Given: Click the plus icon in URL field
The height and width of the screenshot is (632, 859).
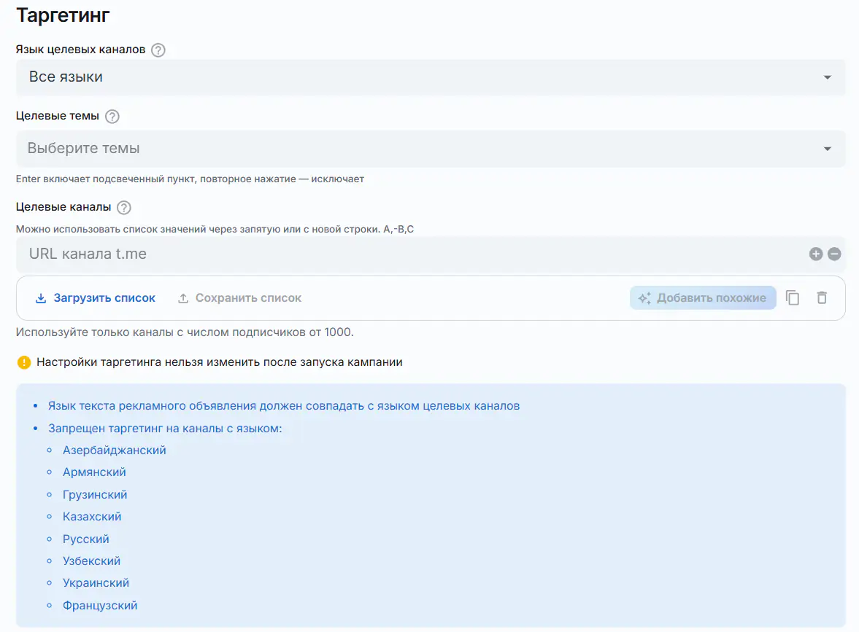Looking at the screenshot, I should [x=816, y=254].
